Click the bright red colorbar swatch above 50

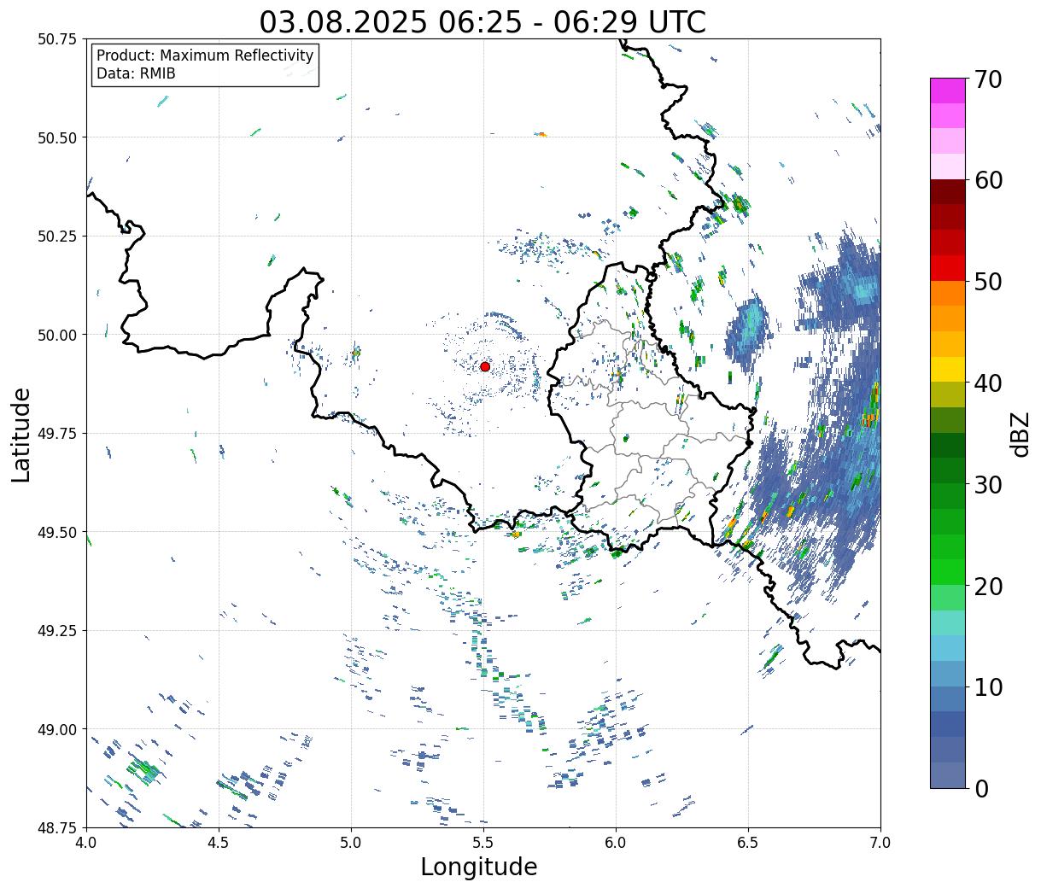(x=948, y=268)
